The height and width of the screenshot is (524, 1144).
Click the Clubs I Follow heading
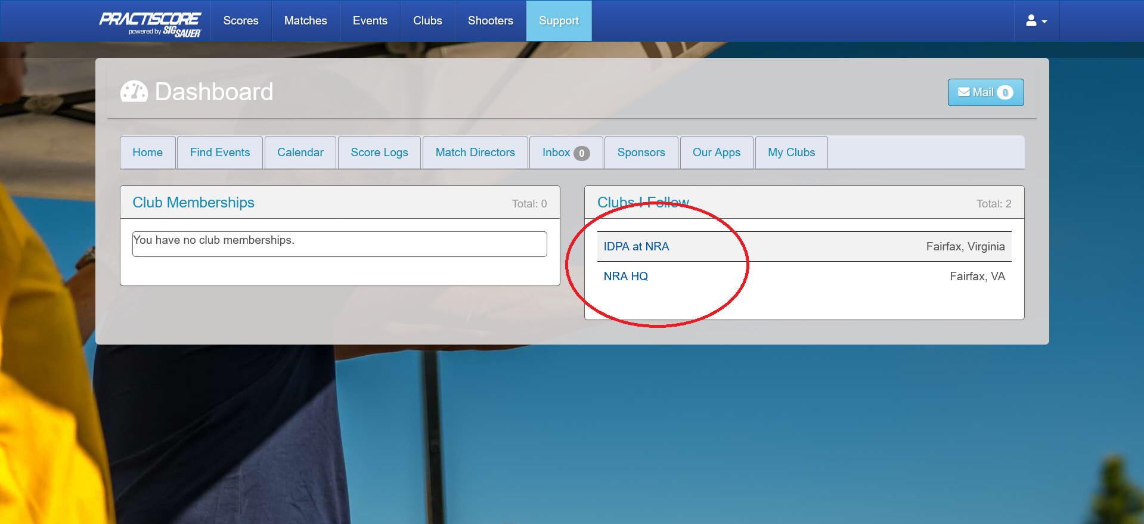coord(643,203)
